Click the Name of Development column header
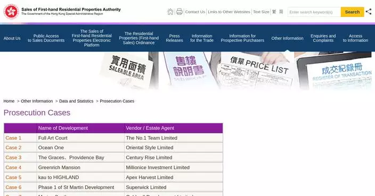The width and height of the screenshot is (375, 196). pos(80,128)
